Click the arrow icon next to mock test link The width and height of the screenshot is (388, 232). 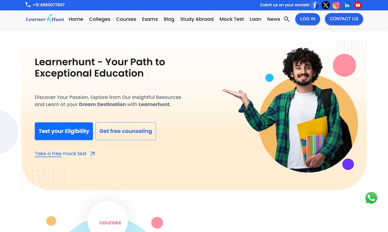[x=93, y=154]
